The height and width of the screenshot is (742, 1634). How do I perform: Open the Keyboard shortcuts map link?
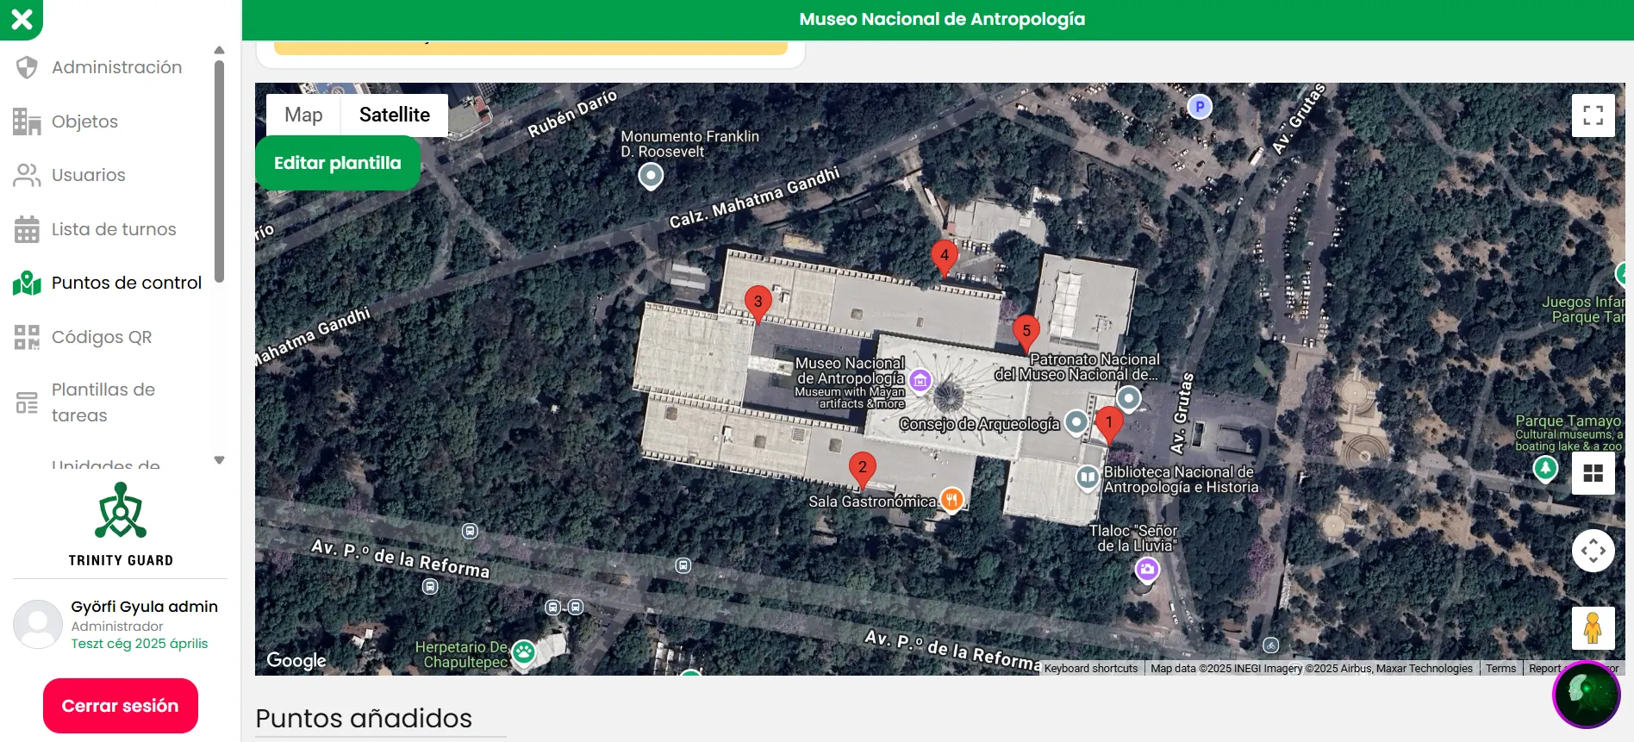(x=1090, y=669)
